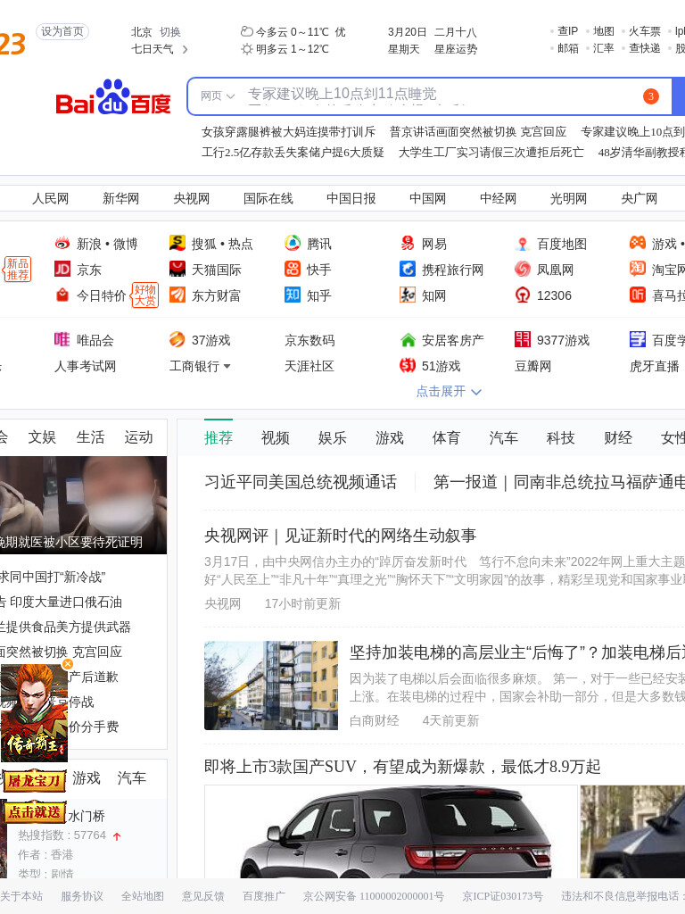
Task: Open the 央视网 navigation link
Action: (191, 199)
